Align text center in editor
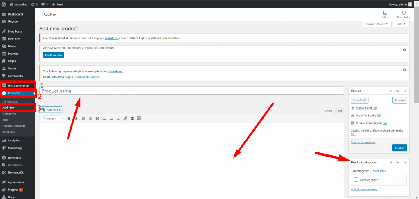Screen dimensions: 419x199 (x=111, y=119)
